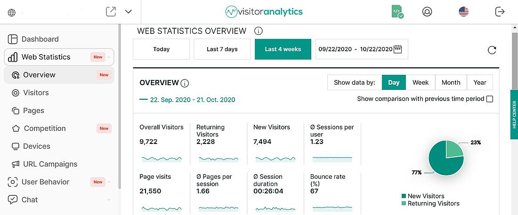
Task: Select the Today range button
Action: point(161,49)
